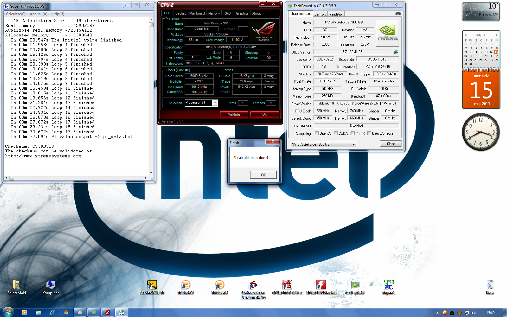Image resolution: width=507 pixels, height=317 pixels.
Task: Enable the PhysX checkbox in GPU-Z
Action: point(352,133)
